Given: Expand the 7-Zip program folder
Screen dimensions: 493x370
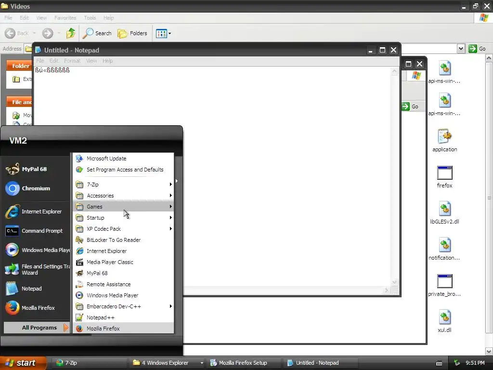Looking at the screenshot, I should [x=123, y=185].
